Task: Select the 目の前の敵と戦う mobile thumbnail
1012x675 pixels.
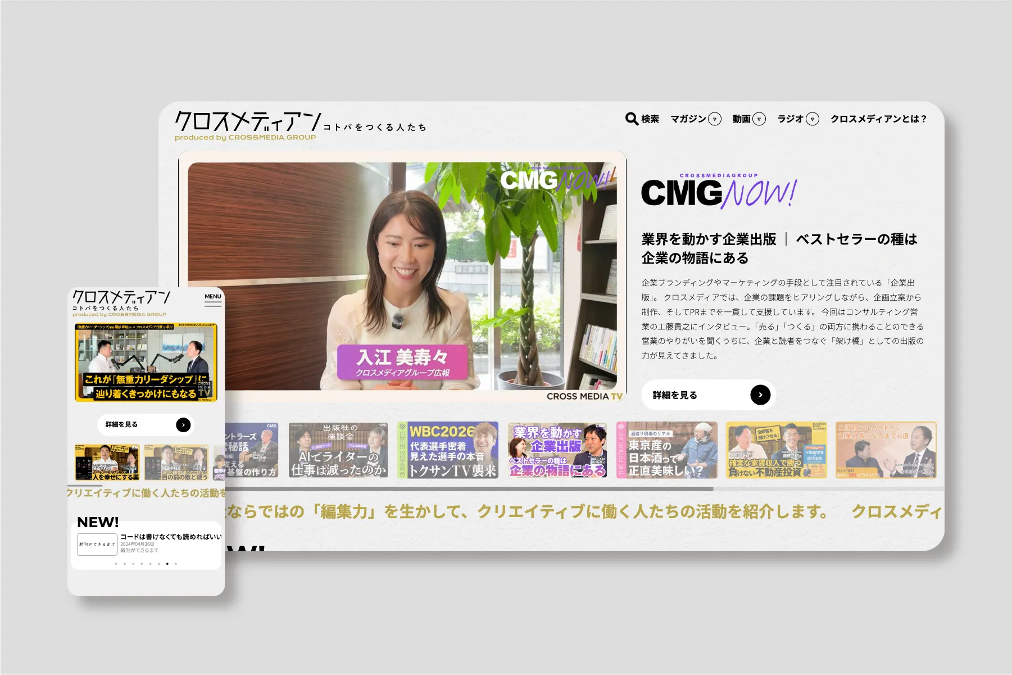Action: 176,463
